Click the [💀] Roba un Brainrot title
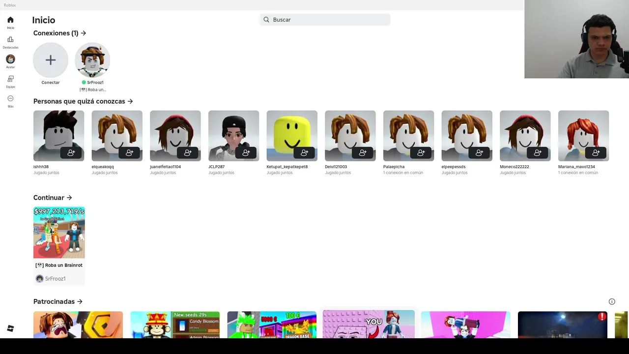 59,265
